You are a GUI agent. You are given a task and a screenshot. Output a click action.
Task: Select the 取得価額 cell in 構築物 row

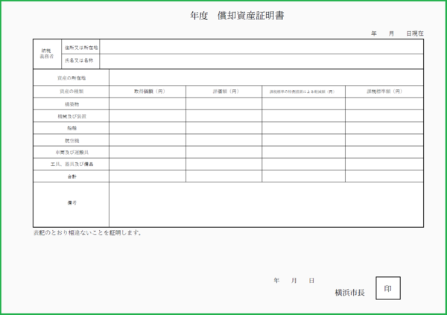tap(148, 104)
